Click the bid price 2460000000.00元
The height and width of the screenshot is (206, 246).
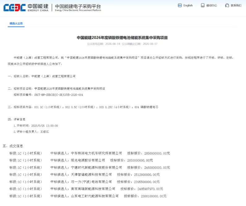[157, 168]
